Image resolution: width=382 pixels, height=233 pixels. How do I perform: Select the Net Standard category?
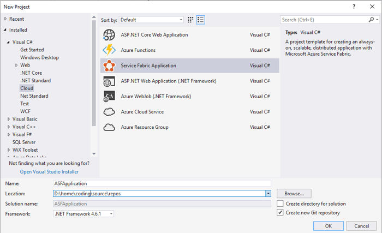[x=34, y=96]
